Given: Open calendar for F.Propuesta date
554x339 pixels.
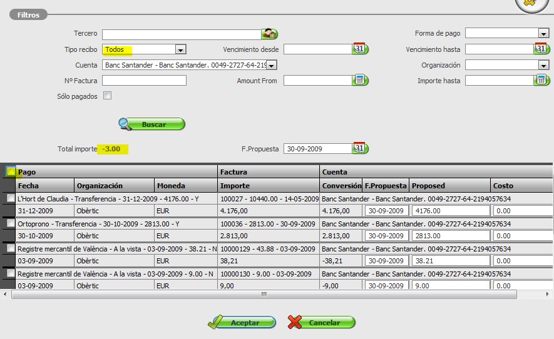Looking at the screenshot, I should pos(360,148).
